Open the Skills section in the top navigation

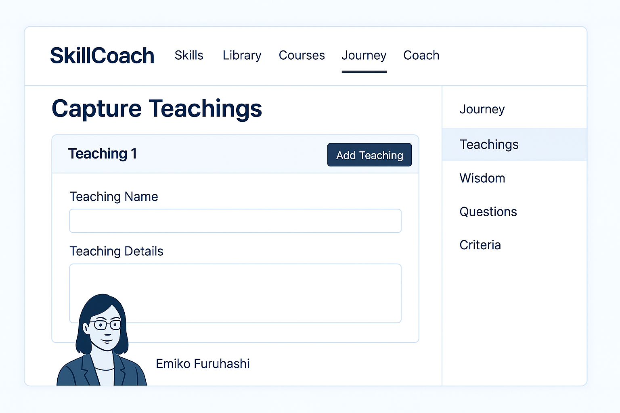(189, 55)
